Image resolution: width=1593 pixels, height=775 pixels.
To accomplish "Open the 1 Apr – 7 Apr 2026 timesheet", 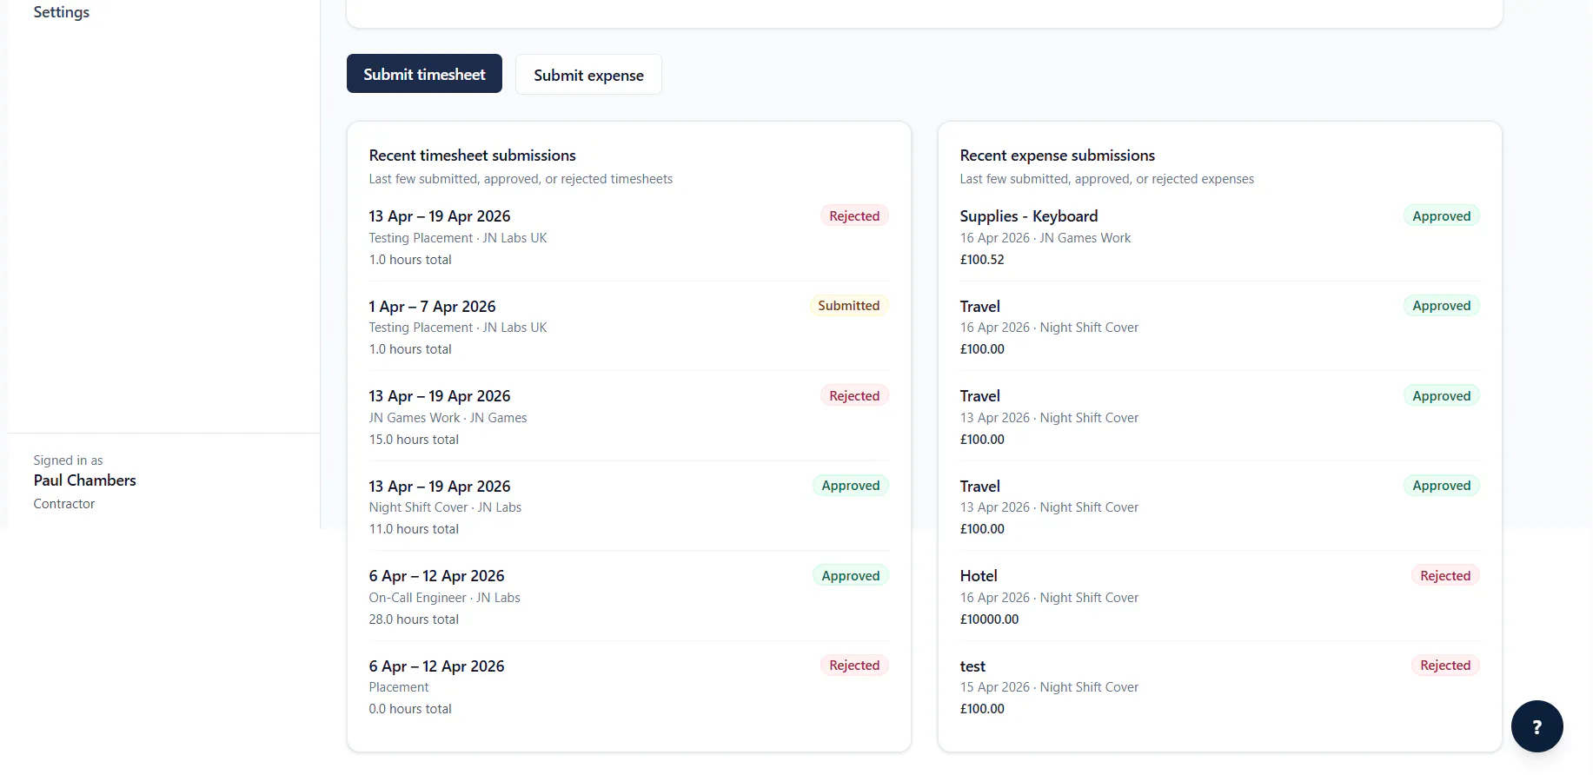I will tap(628, 327).
